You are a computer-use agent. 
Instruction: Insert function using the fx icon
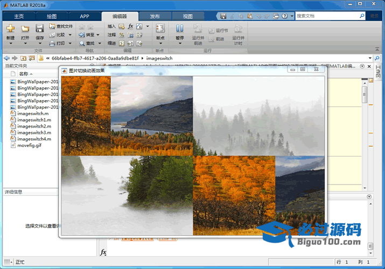tap(130, 26)
